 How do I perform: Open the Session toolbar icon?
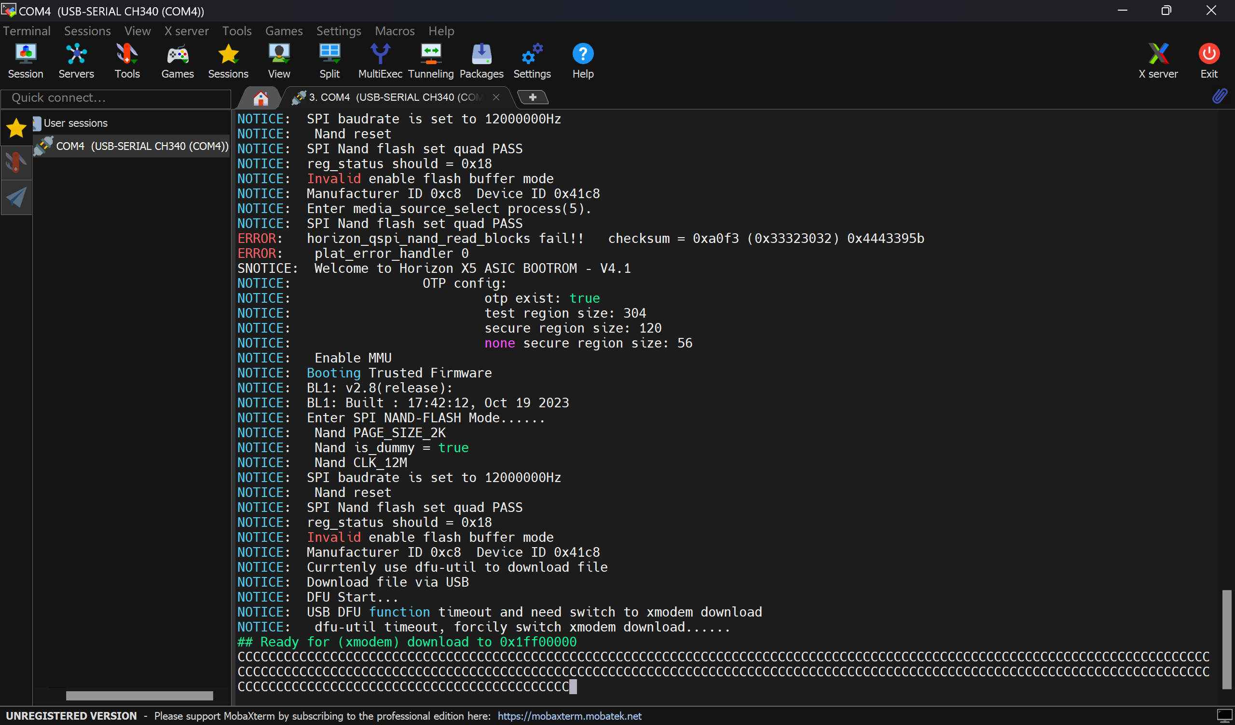coord(26,61)
